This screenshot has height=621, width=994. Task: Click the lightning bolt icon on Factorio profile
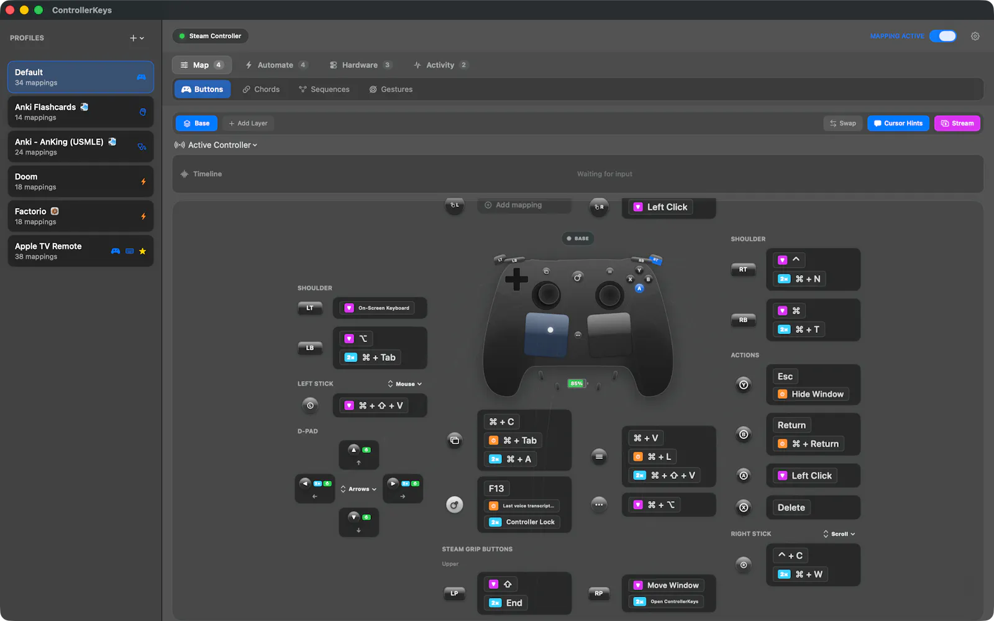tap(144, 217)
